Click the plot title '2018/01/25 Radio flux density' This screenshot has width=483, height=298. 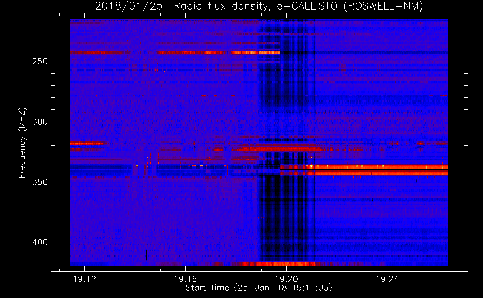[259, 6]
